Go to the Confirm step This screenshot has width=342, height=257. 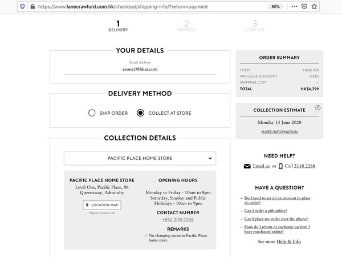point(254,25)
